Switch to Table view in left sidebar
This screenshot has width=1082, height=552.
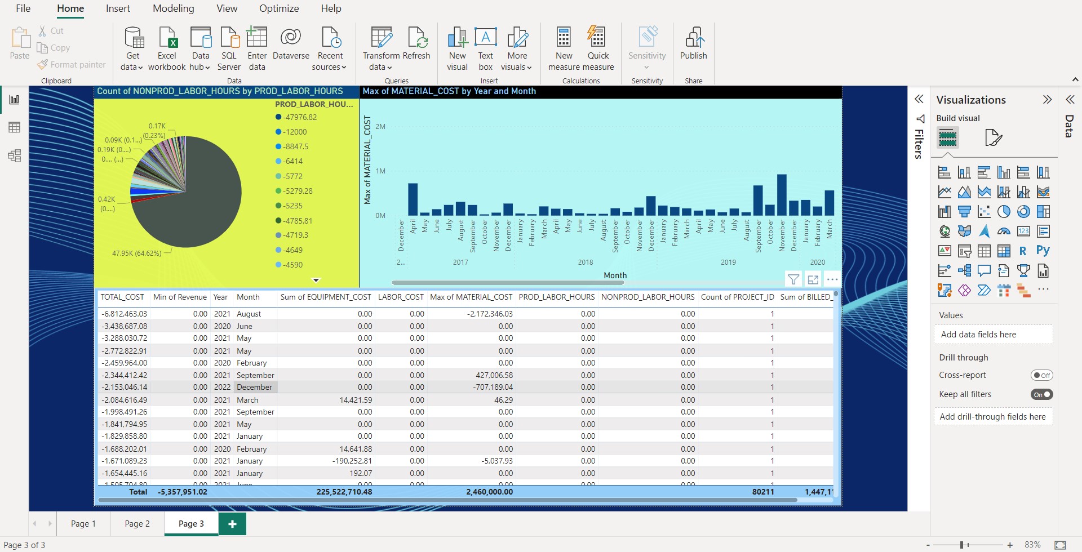(15, 127)
